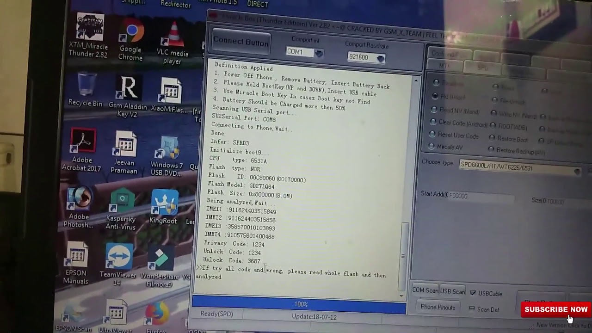Viewport: 592px width, 333px height.
Task: Select the Restore Backup (AV) option
Action: coord(516,150)
